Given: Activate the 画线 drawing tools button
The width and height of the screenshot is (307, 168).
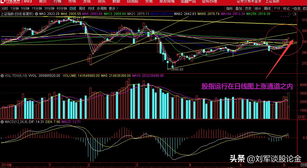Looking at the screenshot, I should pyautogui.click(x=267, y=8).
